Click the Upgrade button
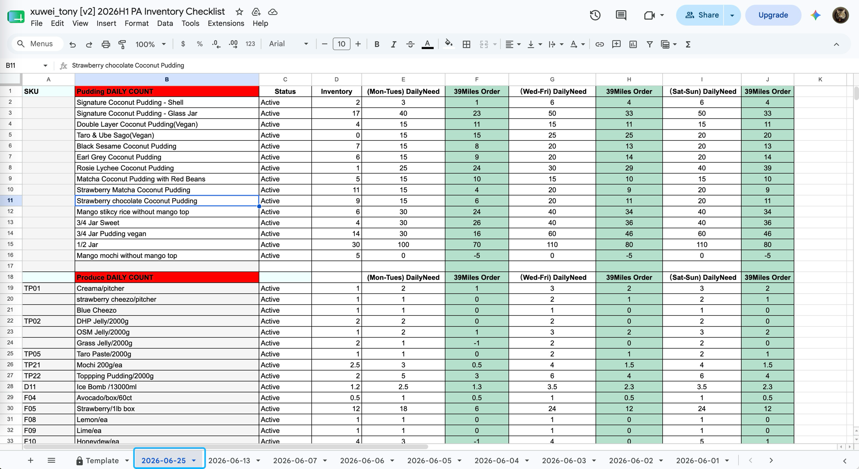This screenshot has height=469, width=859. (x=773, y=15)
